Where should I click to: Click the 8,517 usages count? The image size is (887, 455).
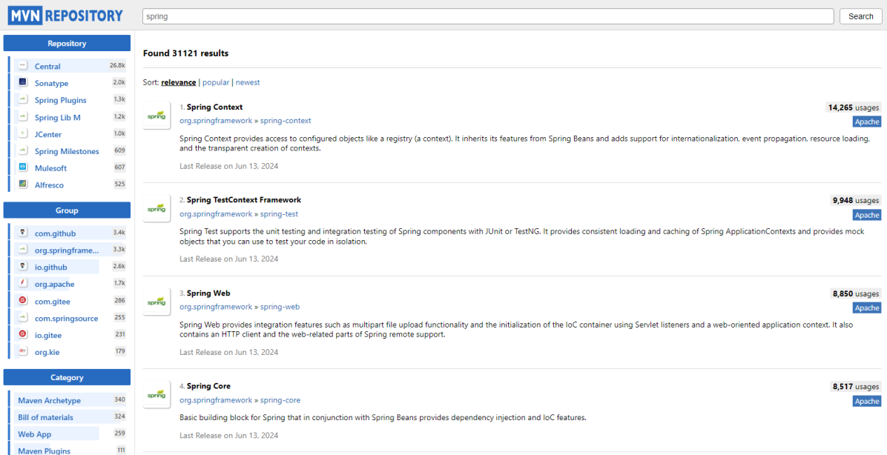pos(856,387)
